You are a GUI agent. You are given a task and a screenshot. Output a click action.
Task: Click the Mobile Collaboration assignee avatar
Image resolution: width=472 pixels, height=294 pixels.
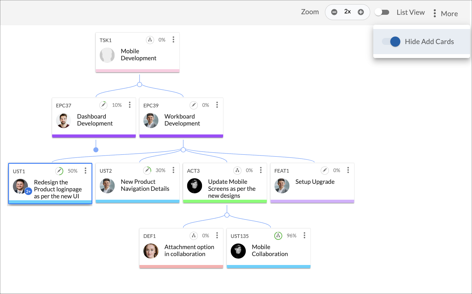[238, 251]
